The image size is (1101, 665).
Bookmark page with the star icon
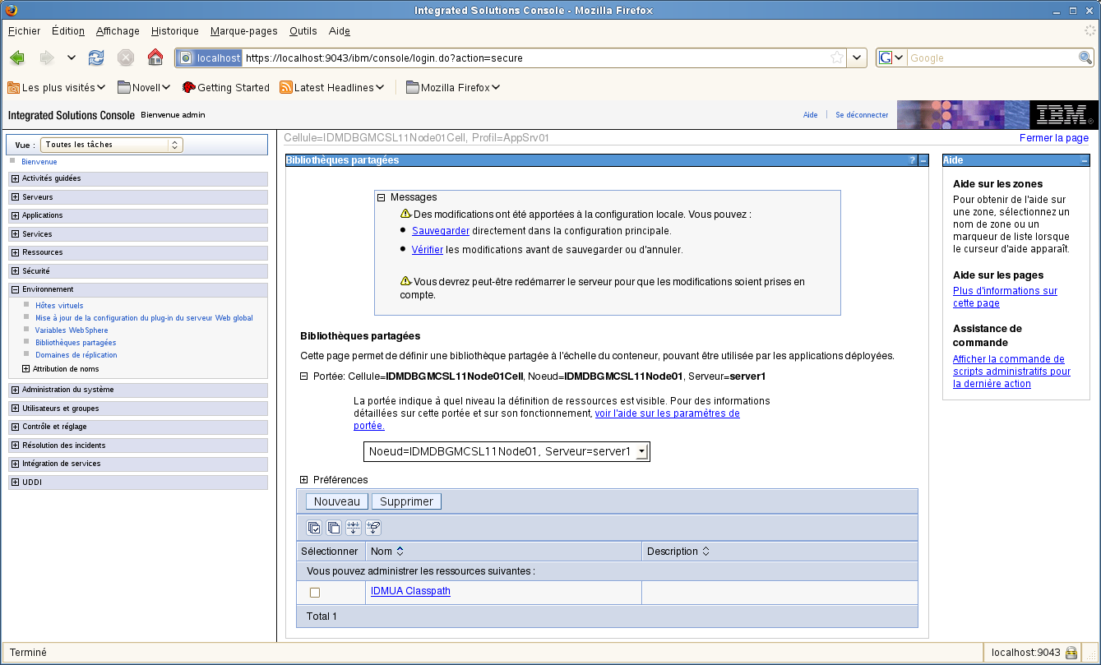[837, 58]
